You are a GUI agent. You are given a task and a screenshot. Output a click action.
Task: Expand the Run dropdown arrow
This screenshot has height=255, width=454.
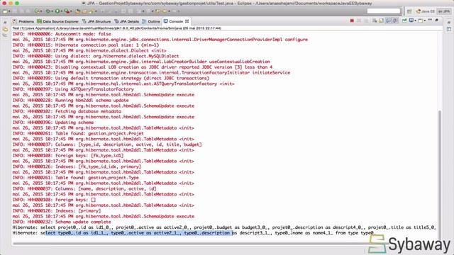coord(62,11)
